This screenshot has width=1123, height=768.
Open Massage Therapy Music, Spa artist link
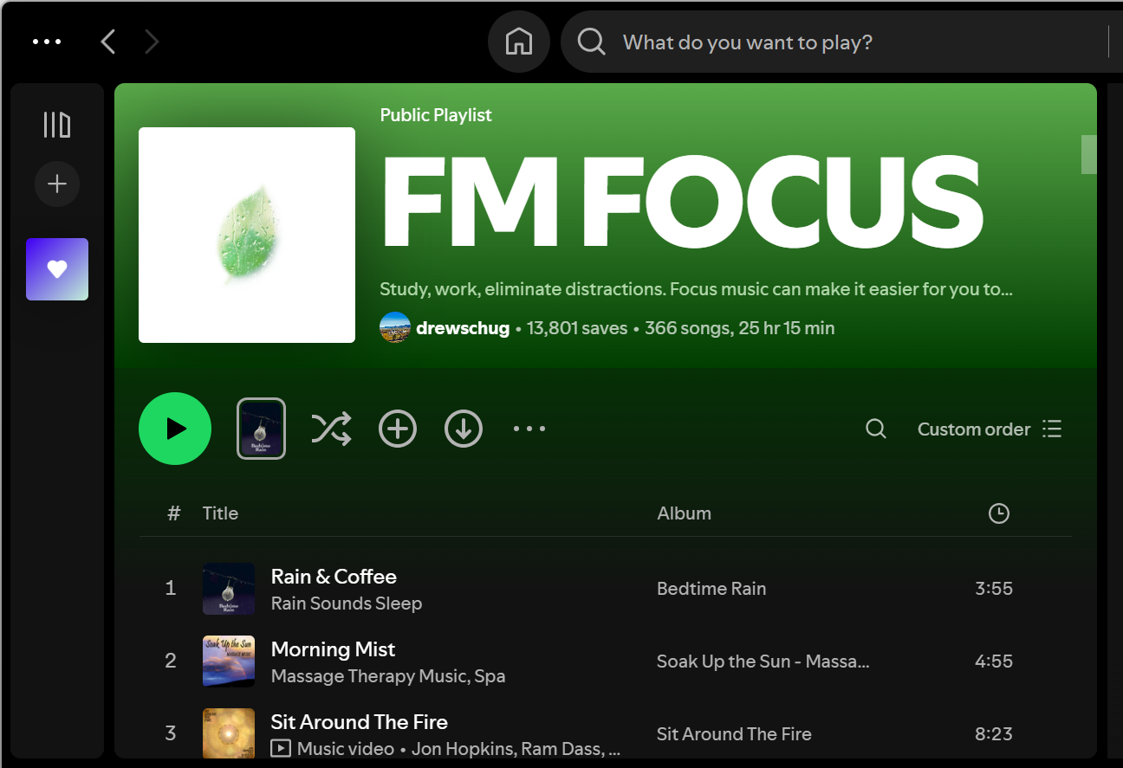[x=388, y=676]
